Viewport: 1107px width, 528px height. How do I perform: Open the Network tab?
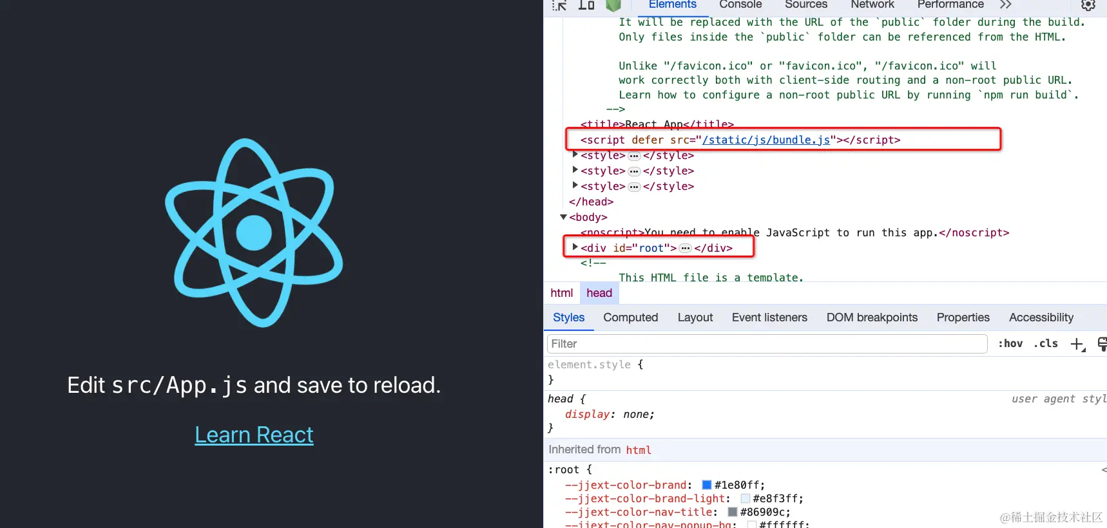pos(872,5)
